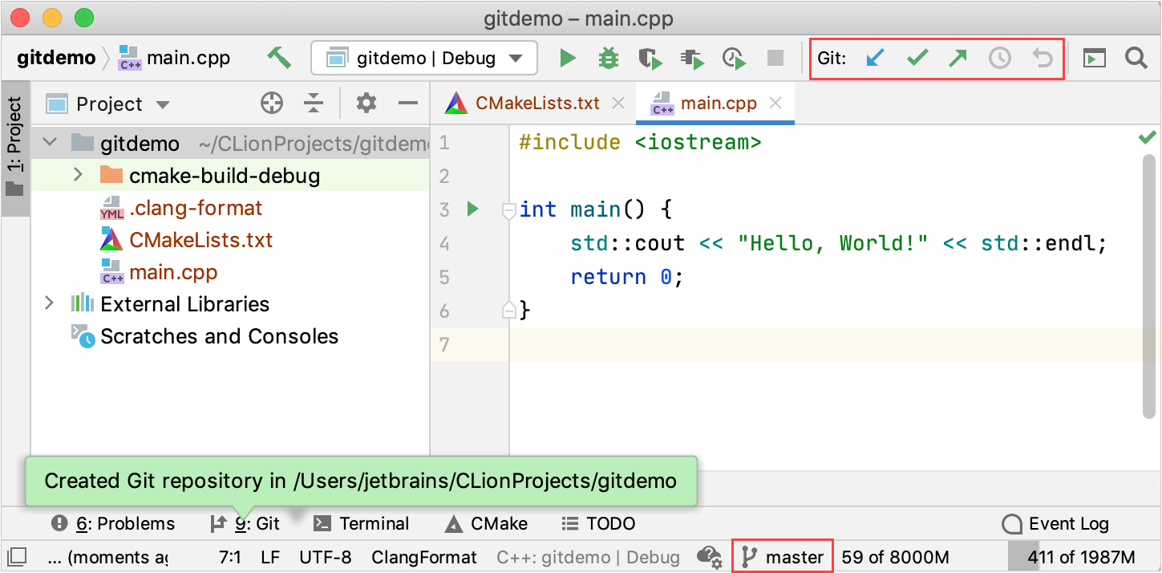The image size is (1162, 573).
Task: Run the gitdemo Debug configuration (green play)
Action: [x=567, y=58]
